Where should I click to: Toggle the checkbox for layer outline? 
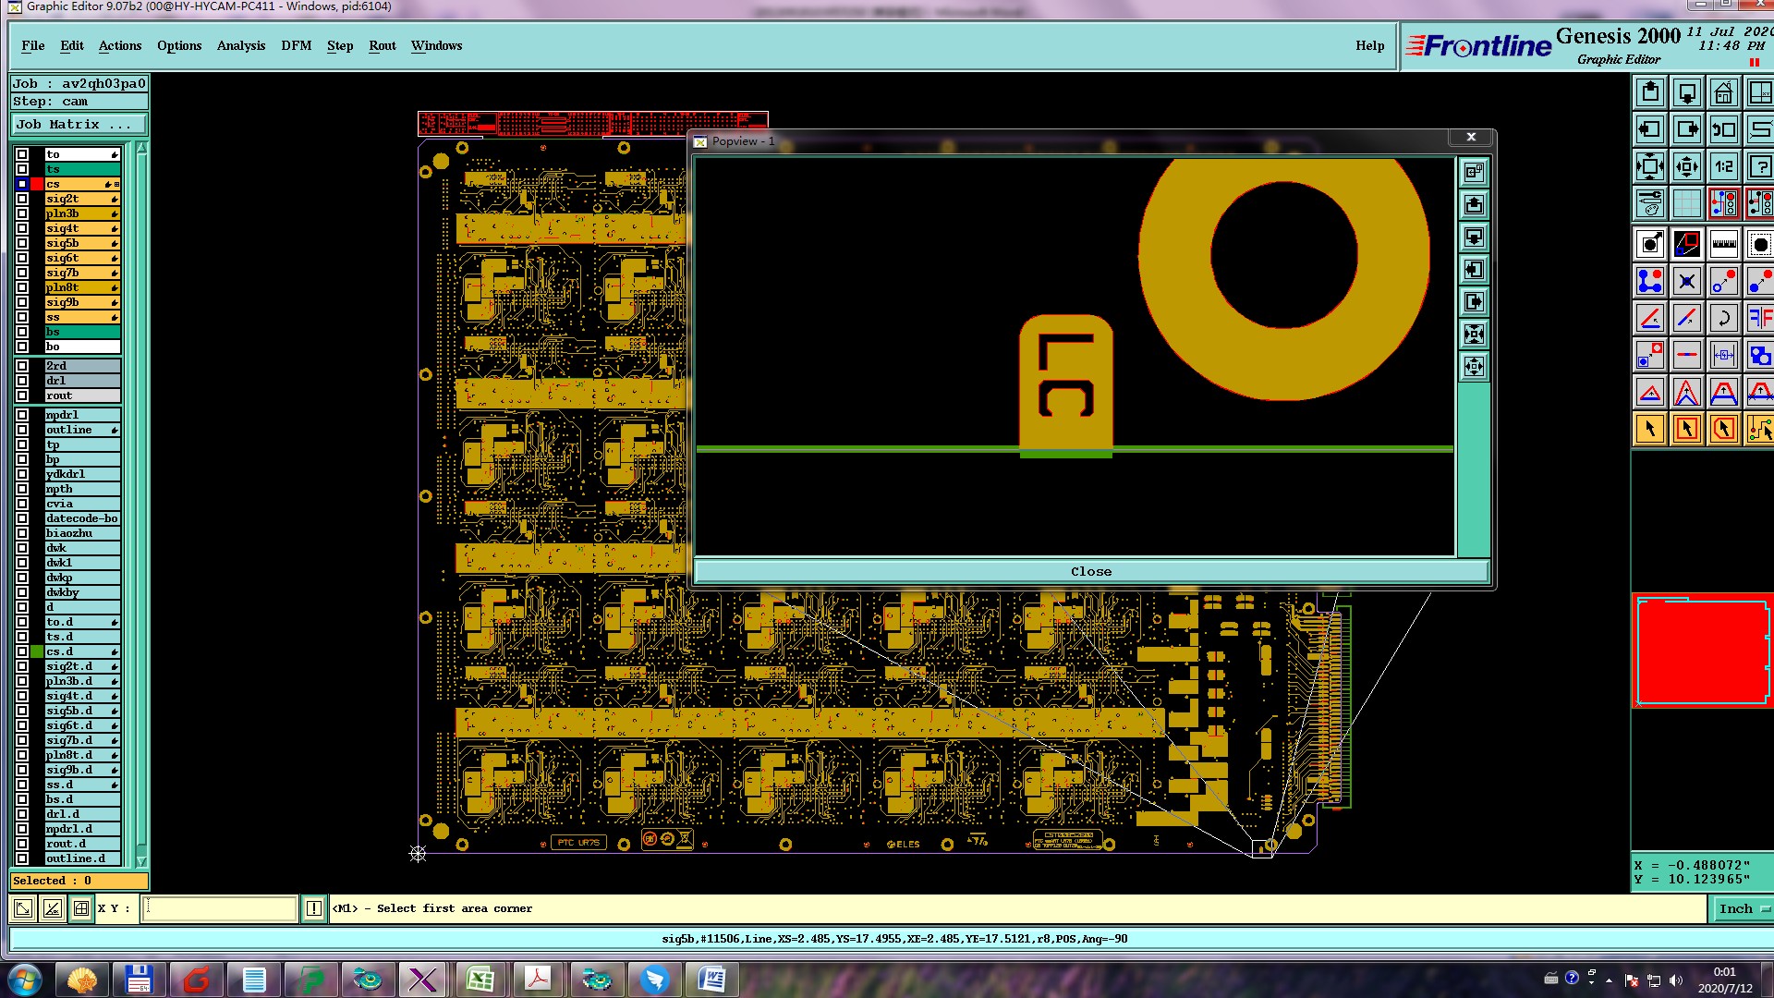[x=22, y=430]
